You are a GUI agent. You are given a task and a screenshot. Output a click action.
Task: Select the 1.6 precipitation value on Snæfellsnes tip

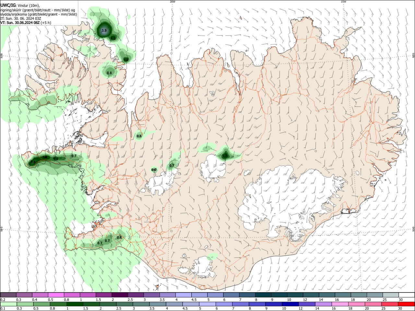pyautogui.click(x=33, y=162)
